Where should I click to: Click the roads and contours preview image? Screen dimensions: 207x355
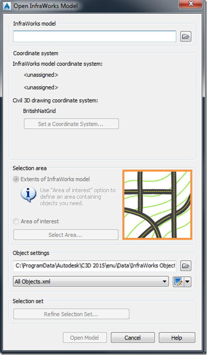coord(157,205)
